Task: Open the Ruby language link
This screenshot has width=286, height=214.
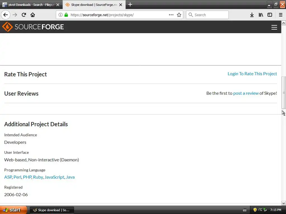Action: point(38,177)
